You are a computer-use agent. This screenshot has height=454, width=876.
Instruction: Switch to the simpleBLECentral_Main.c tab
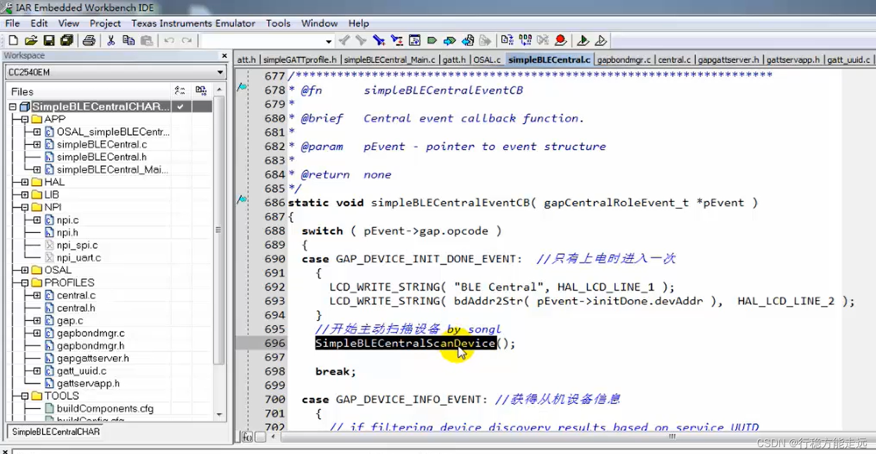click(390, 60)
